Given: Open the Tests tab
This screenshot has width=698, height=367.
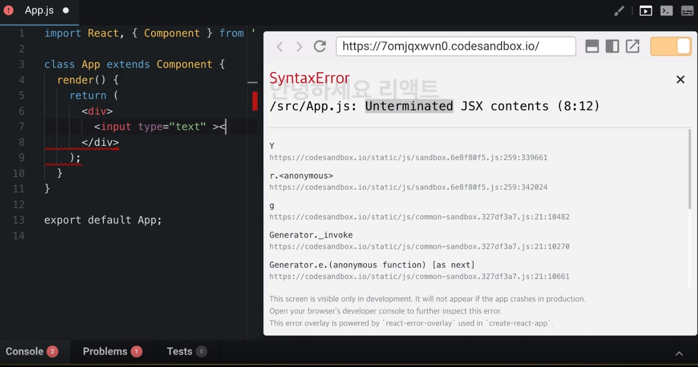Looking at the screenshot, I should (187, 352).
